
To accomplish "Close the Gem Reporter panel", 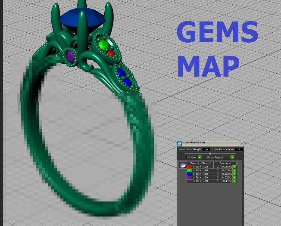I will pos(241,143).
